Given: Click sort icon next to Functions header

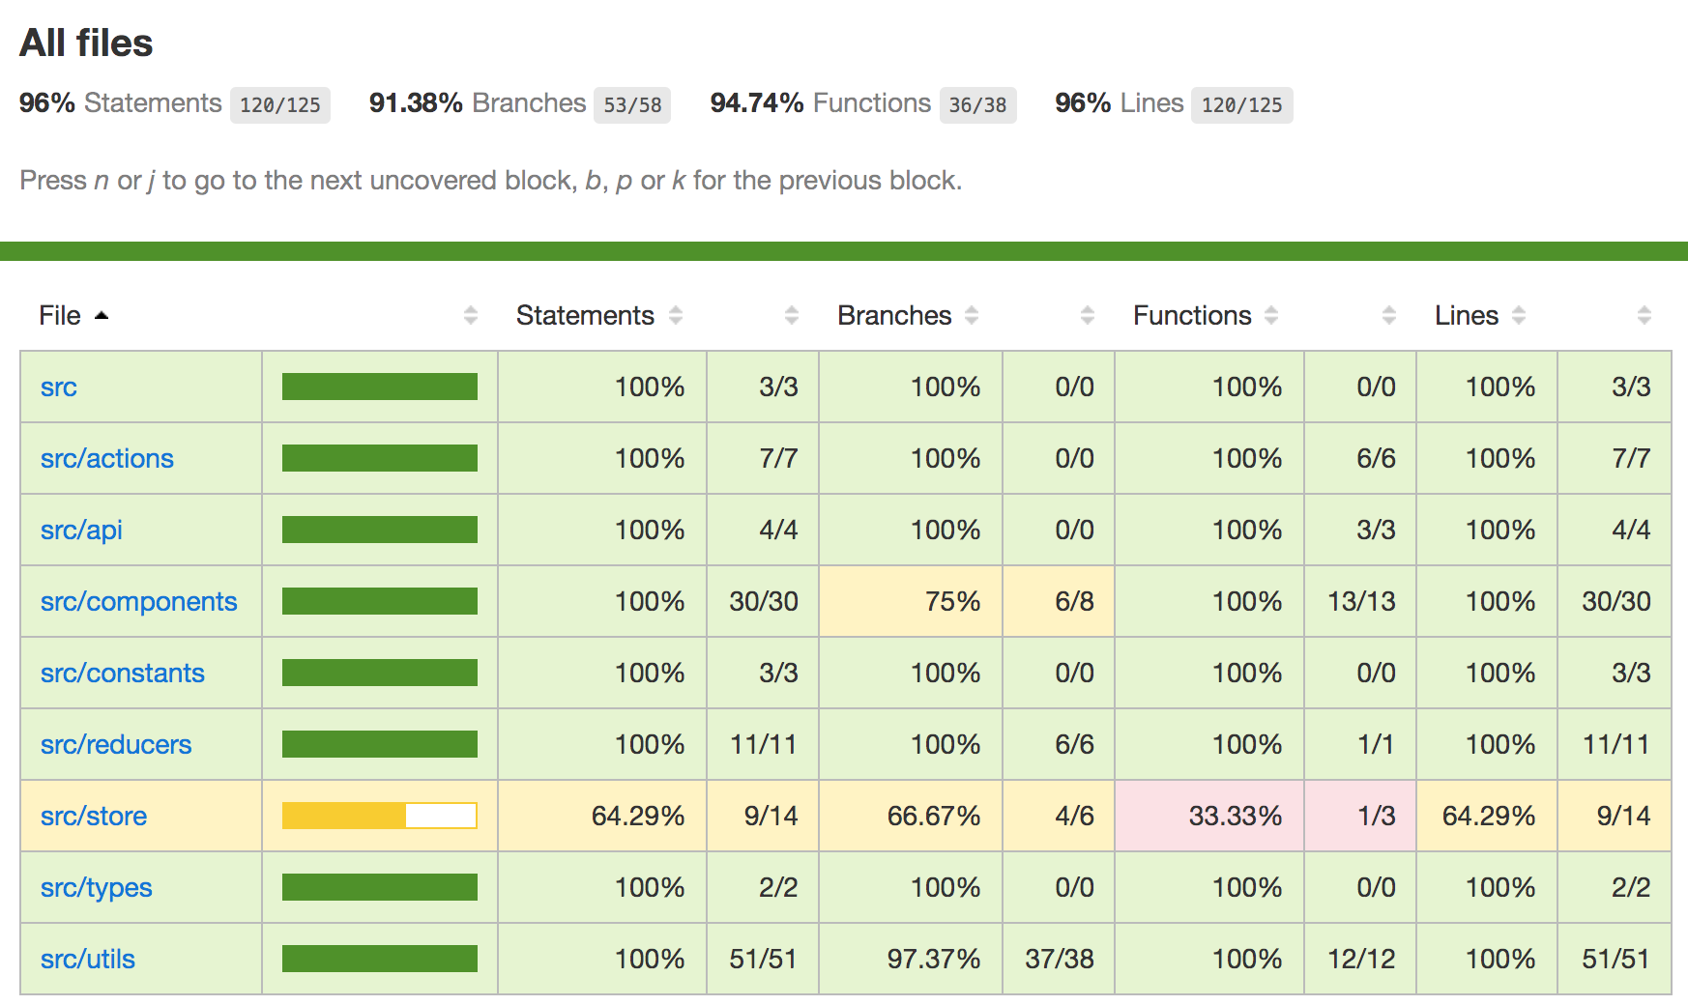Looking at the screenshot, I should point(1271,316).
